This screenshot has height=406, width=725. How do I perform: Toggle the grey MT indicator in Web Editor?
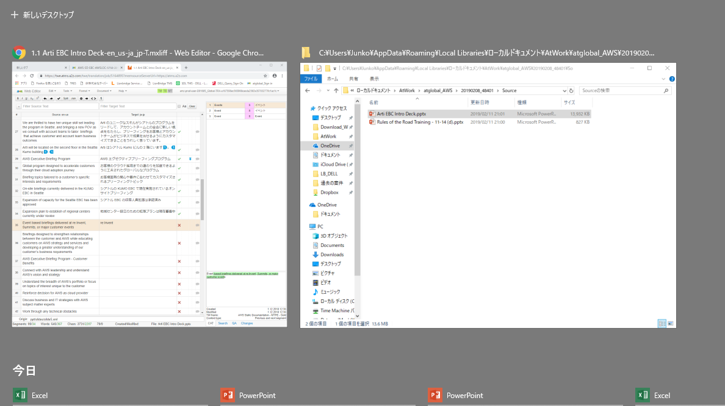click(170, 90)
